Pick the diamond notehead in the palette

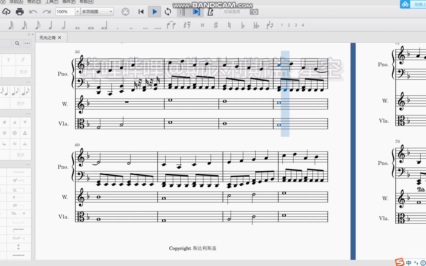coord(15,144)
